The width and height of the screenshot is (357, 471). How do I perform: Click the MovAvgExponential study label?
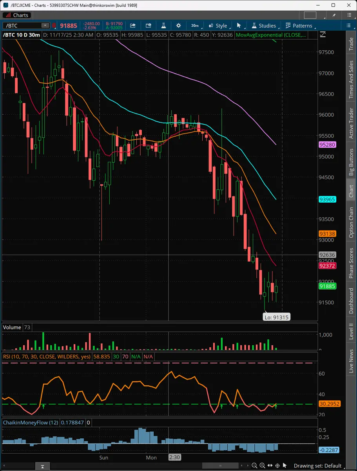click(271, 35)
